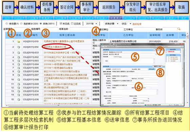Open the project link in row CGJ[2011]-010
This screenshot has height=132, width=190.
coord(56,88)
